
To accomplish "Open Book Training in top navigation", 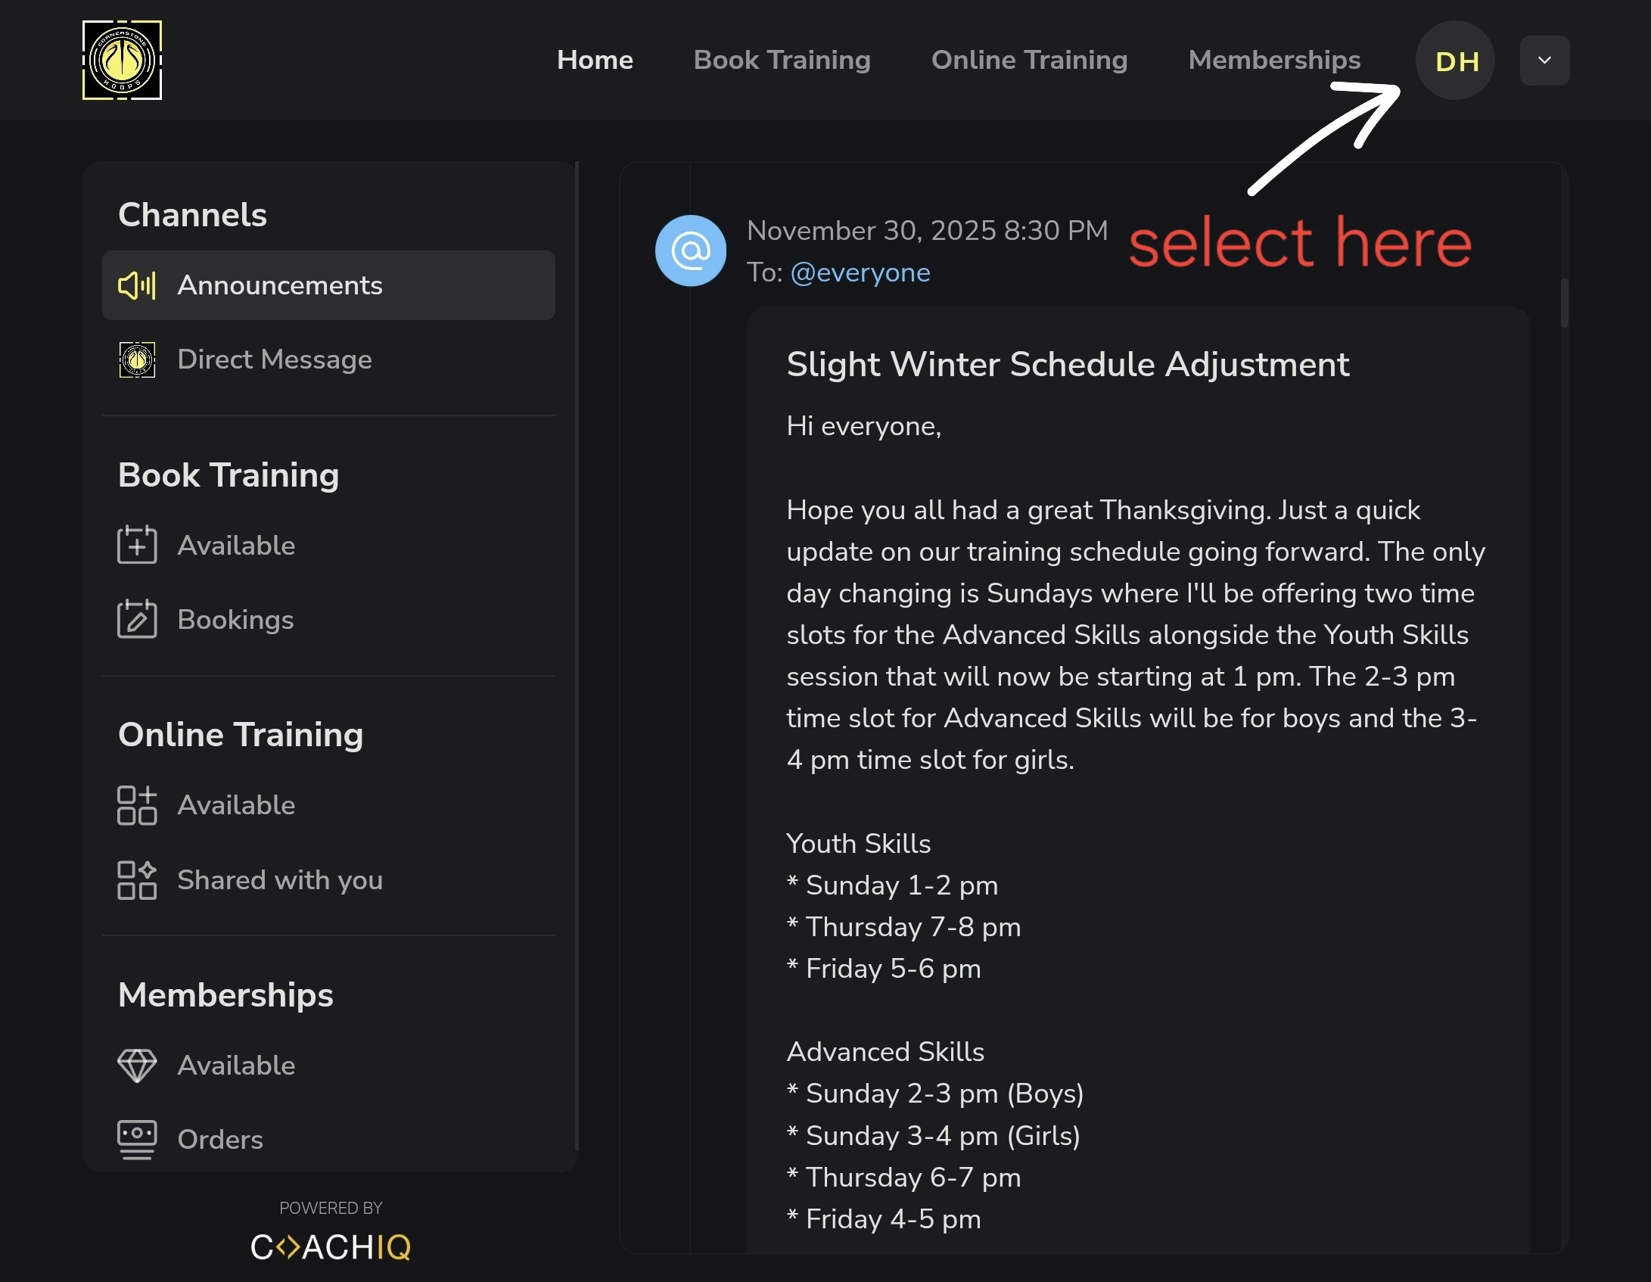I will (782, 60).
